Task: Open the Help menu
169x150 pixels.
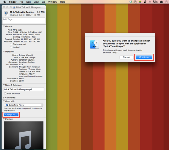Action: click(62, 2)
